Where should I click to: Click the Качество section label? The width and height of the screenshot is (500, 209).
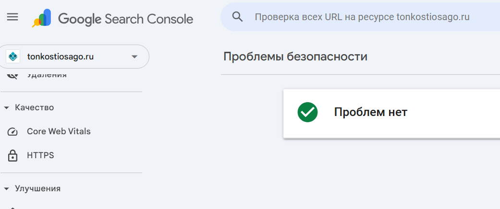pos(35,107)
